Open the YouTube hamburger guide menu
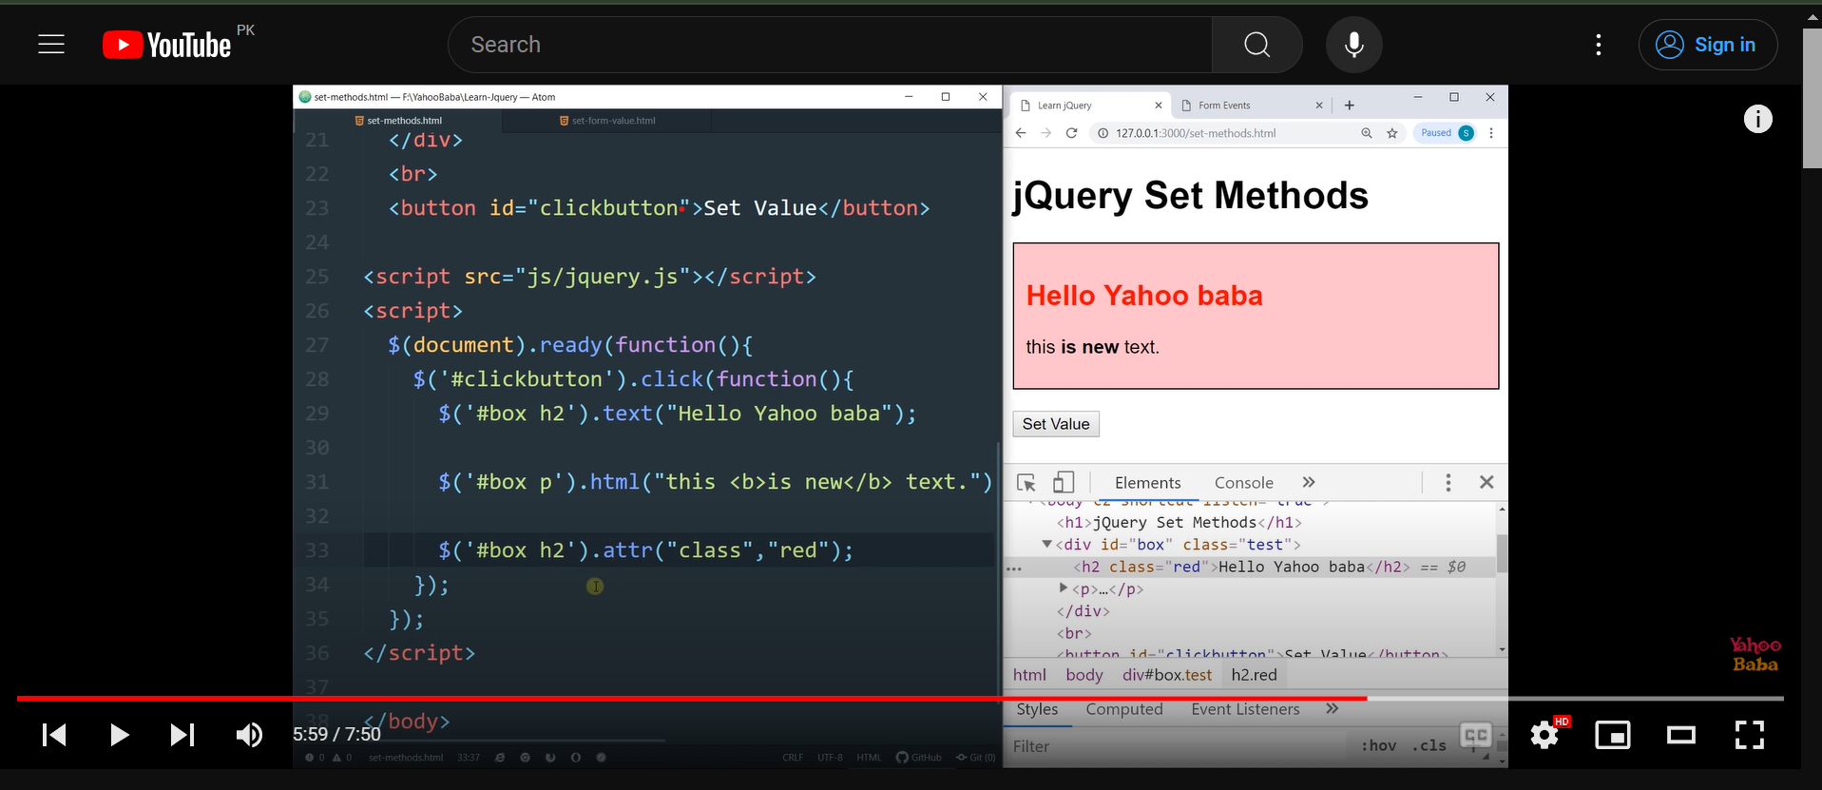Viewport: 1822px width, 790px height. (x=51, y=45)
